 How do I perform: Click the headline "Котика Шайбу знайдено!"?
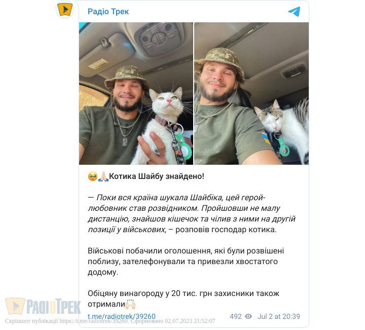pyautogui.click(x=157, y=176)
